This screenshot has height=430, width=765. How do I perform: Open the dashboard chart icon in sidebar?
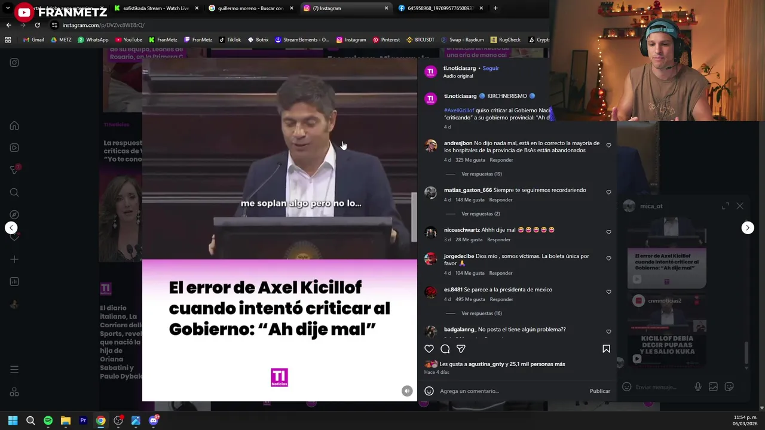pos(14,281)
